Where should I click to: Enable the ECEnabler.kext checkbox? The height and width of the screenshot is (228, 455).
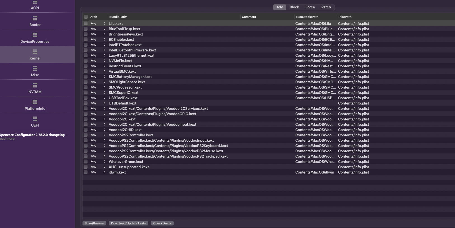(86, 39)
